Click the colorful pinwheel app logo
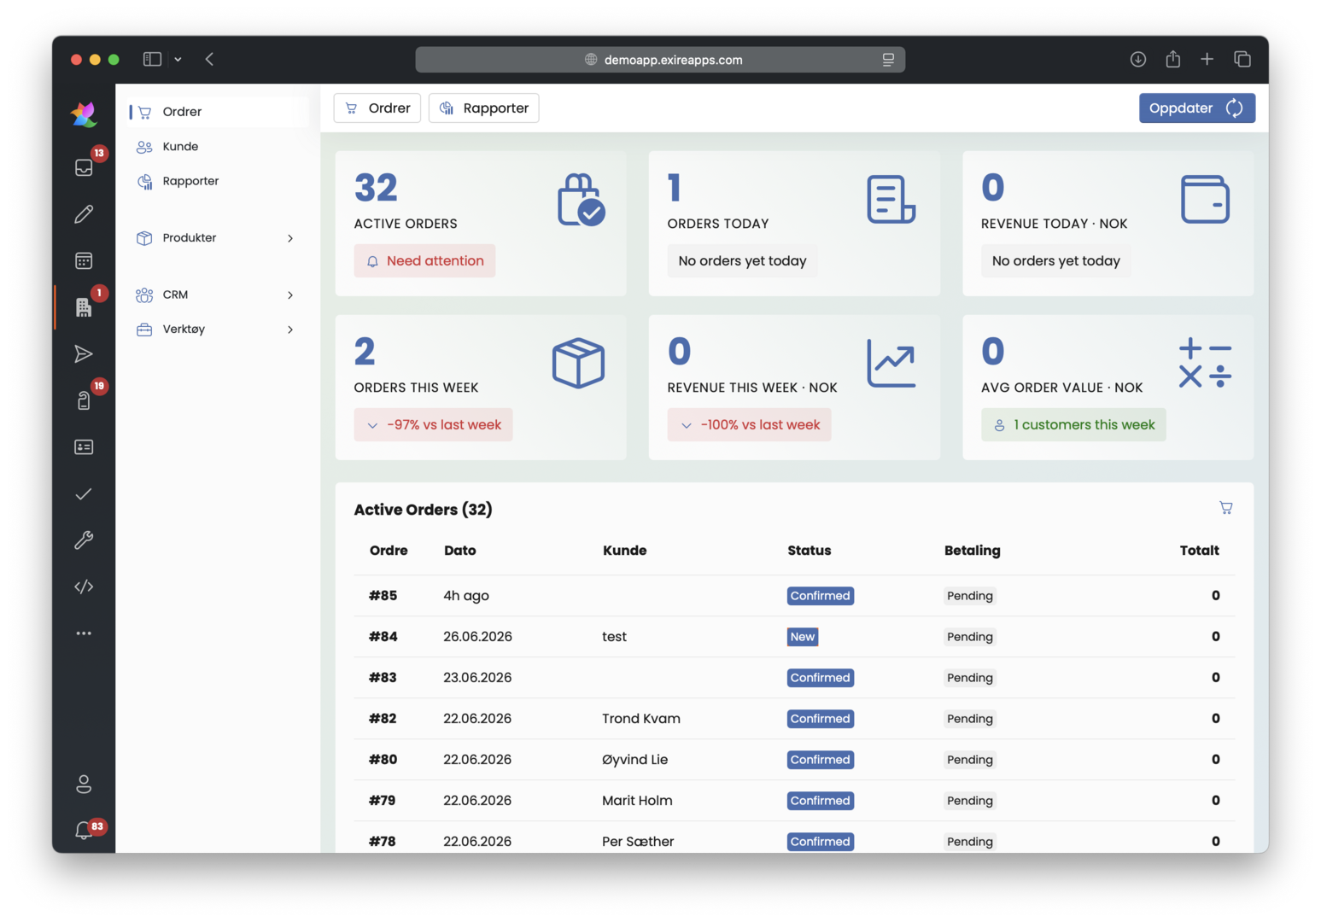This screenshot has width=1321, height=922. point(84,114)
